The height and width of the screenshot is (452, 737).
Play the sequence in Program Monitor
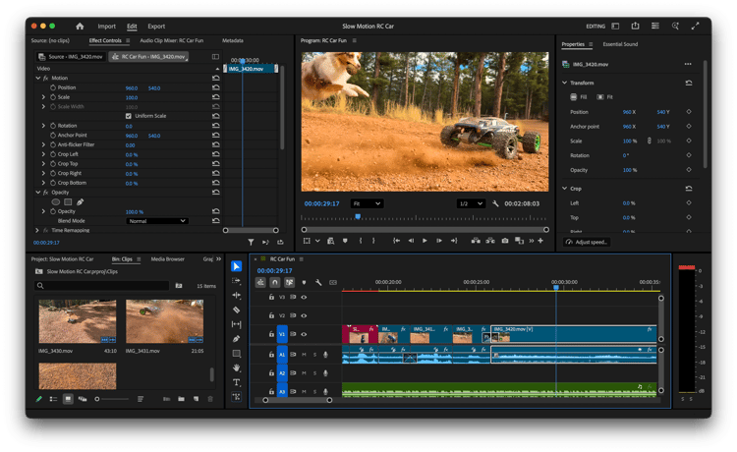(425, 241)
